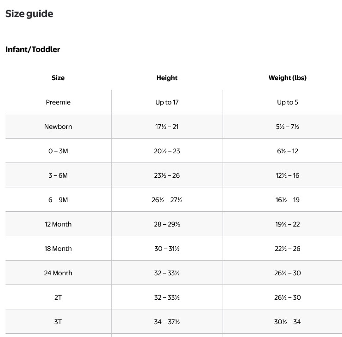Select the Preemie size cell
The width and height of the screenshot is (342, 337).
pyautogui.click(x=58, y=102)
